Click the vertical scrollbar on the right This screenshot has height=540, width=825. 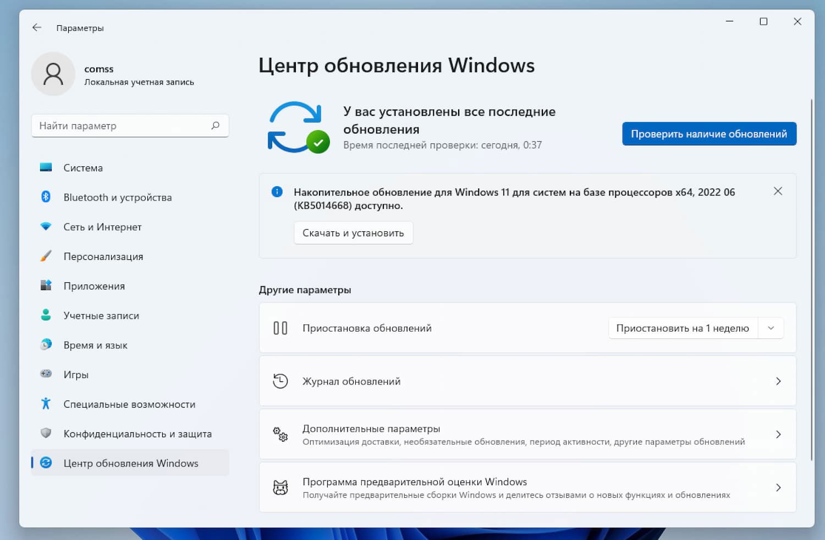coord(812,280)
